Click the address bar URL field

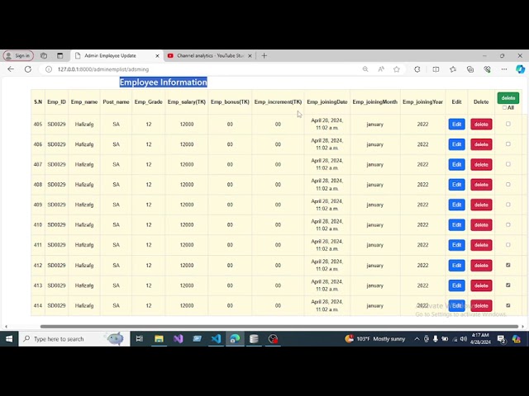203,69
